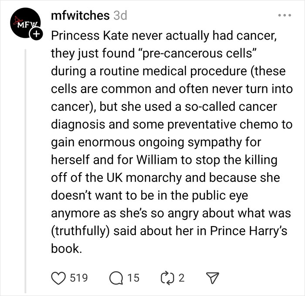This screenshot has width=305, height=296.
Task: Click the first line mentioning Princess Kate
Action: 163,36
